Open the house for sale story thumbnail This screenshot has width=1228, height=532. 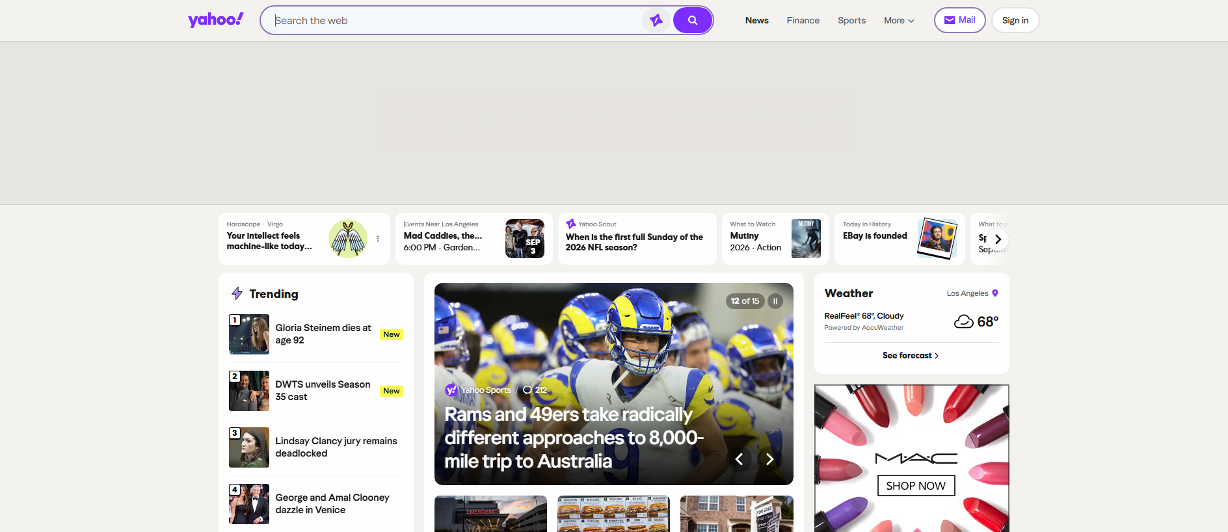pos(736,514)
